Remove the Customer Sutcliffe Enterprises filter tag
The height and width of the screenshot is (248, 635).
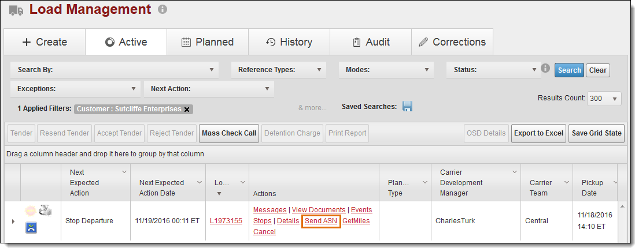pyautogui.click(x=187, y=109)
